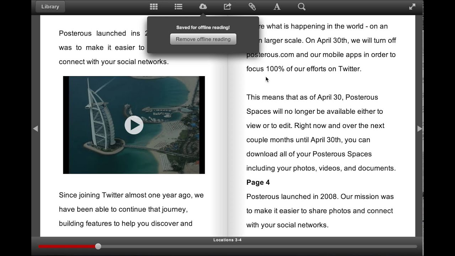
Task: Open the grid thumbnail view icon
Action: point(154,7)
